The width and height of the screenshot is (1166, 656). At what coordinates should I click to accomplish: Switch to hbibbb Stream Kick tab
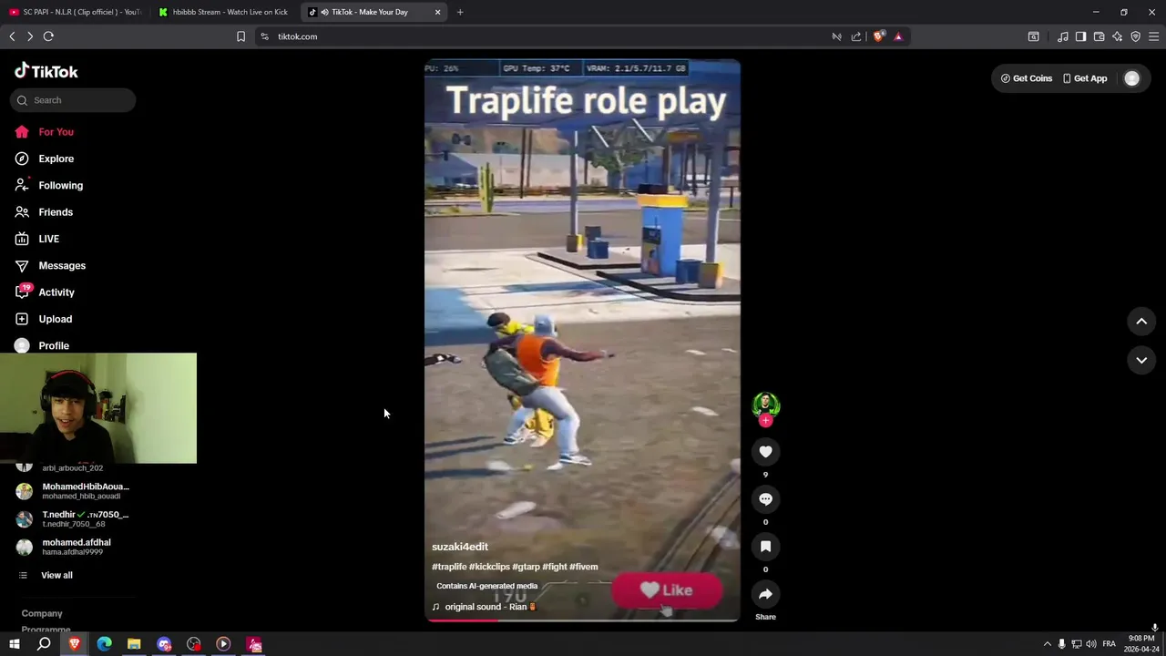tap(223, 12)
